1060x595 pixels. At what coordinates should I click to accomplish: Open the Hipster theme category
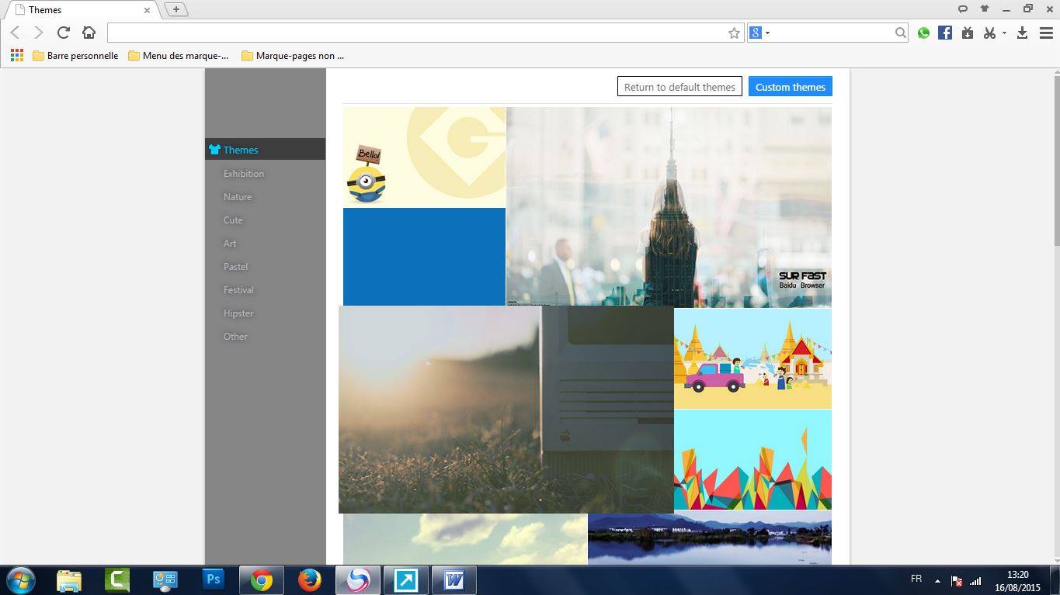point(238,313)
